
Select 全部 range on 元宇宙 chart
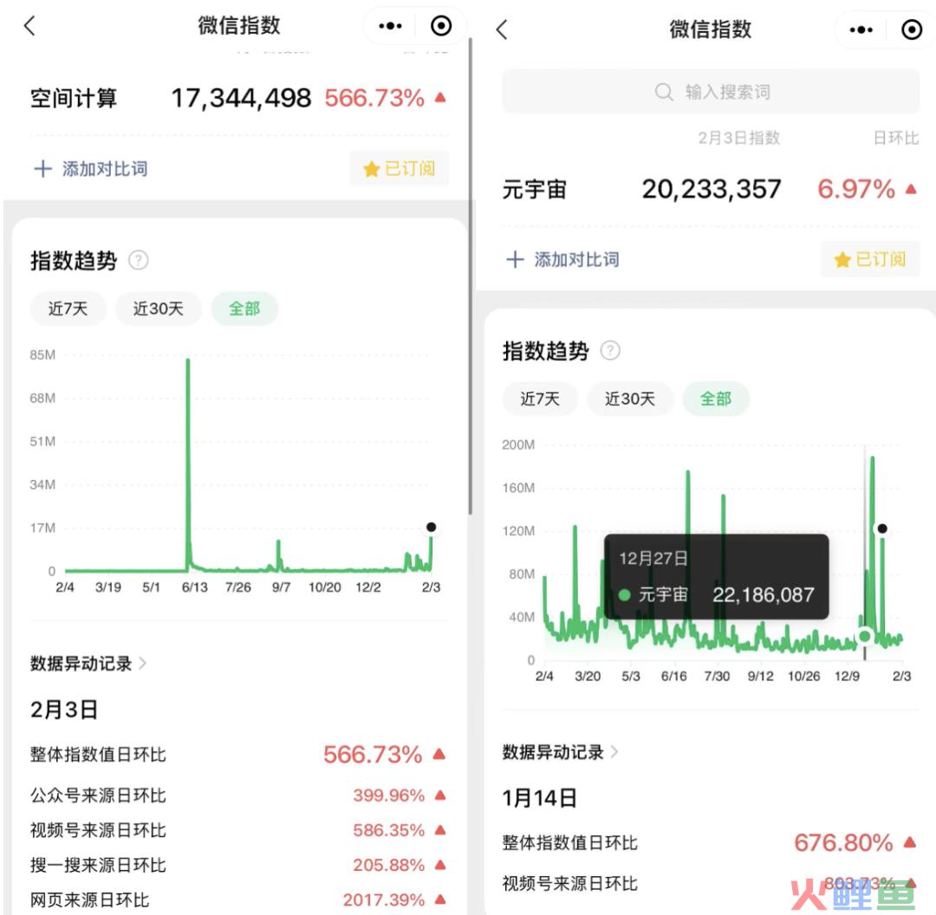click(716, 399)
